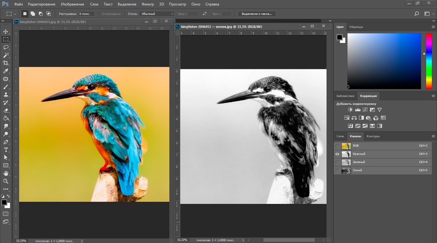
Task: Open the Изображение menu
Action: (x=72, y=4)
